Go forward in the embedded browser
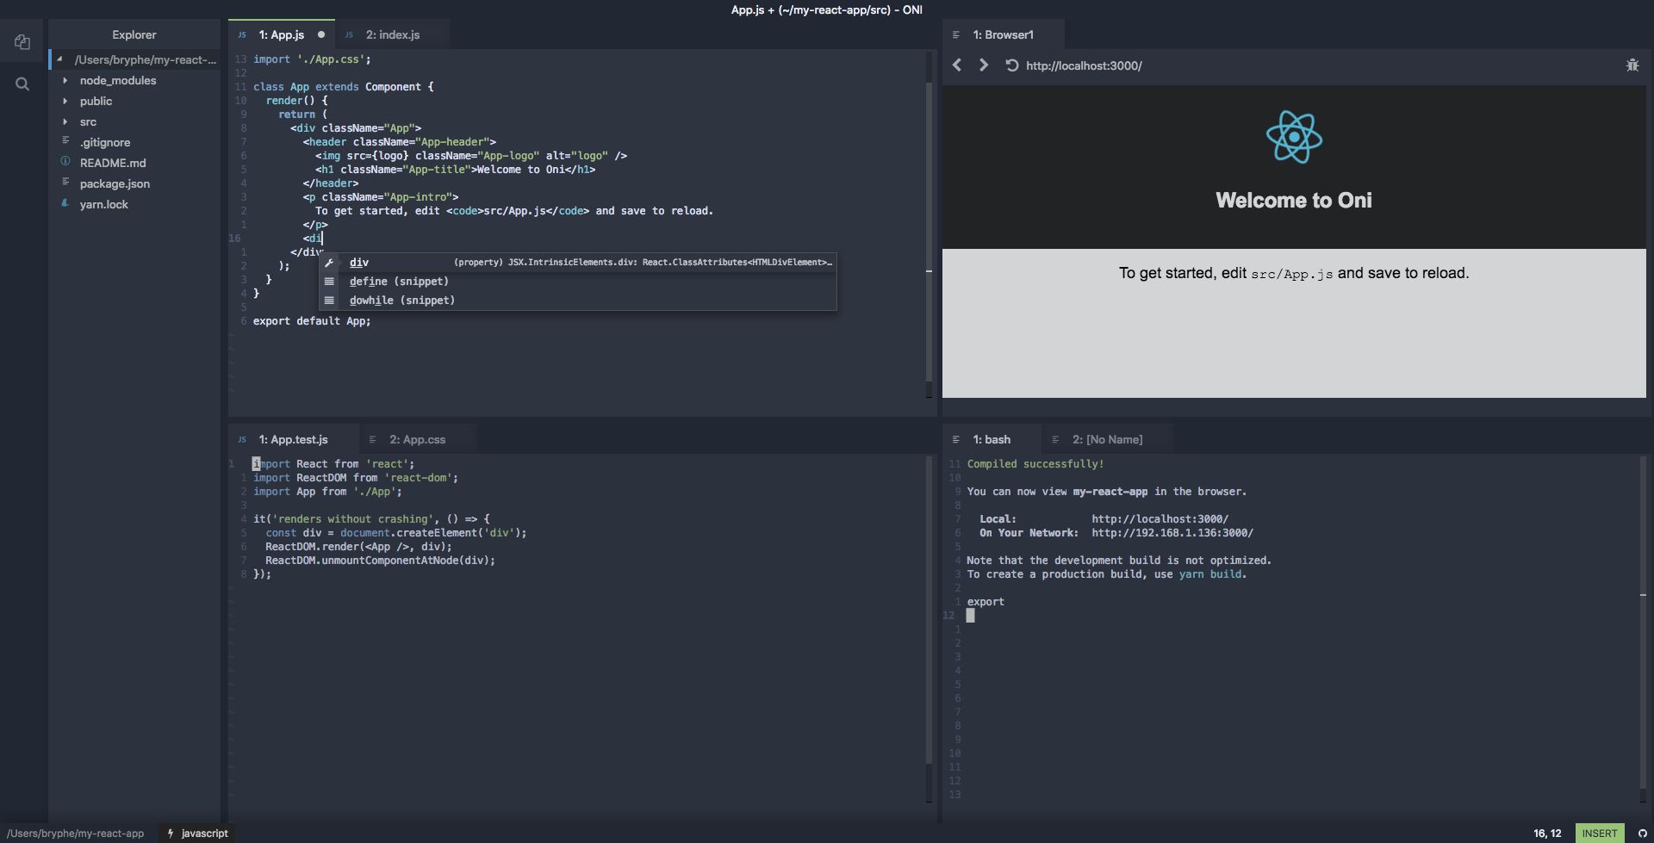Viewport: 1654px width, 843px height. click(x=983, y=65)
